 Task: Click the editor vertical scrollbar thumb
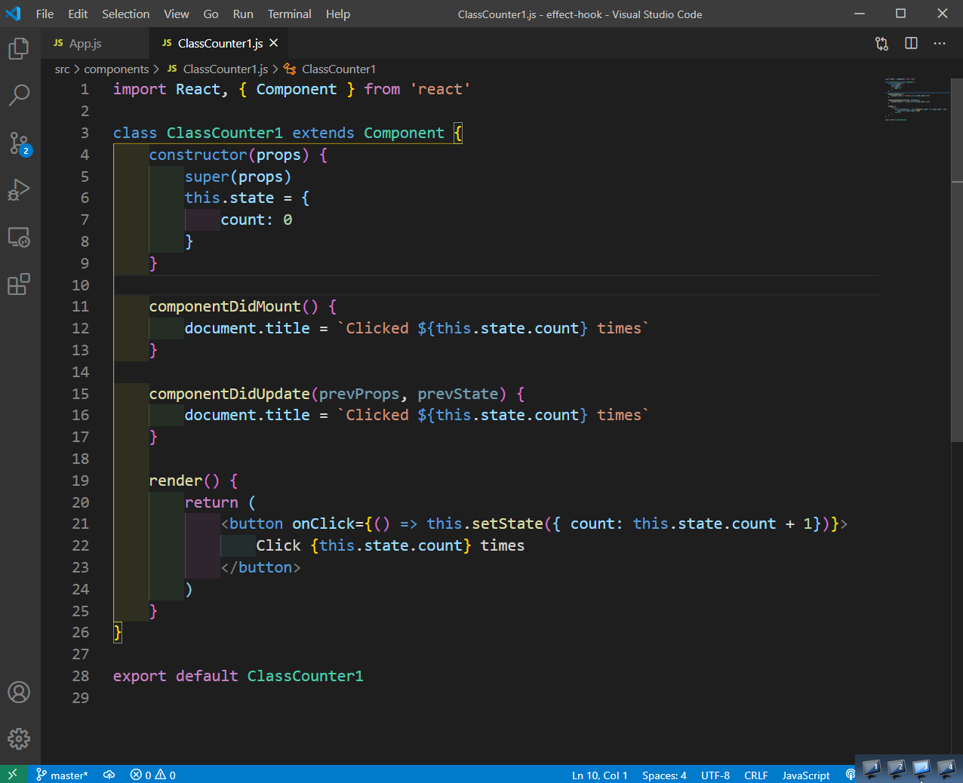tap(957, 260)
